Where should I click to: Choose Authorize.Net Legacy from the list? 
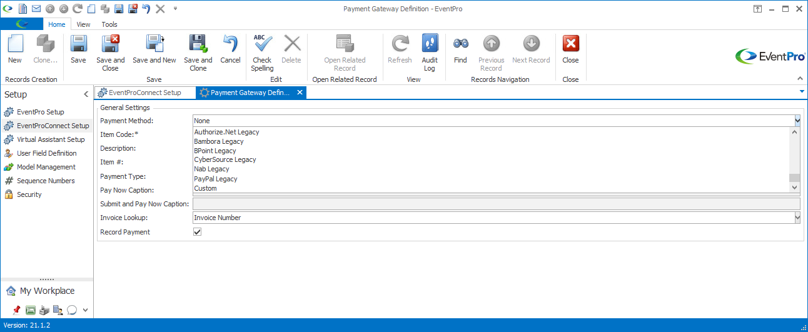tap(491, 132)
